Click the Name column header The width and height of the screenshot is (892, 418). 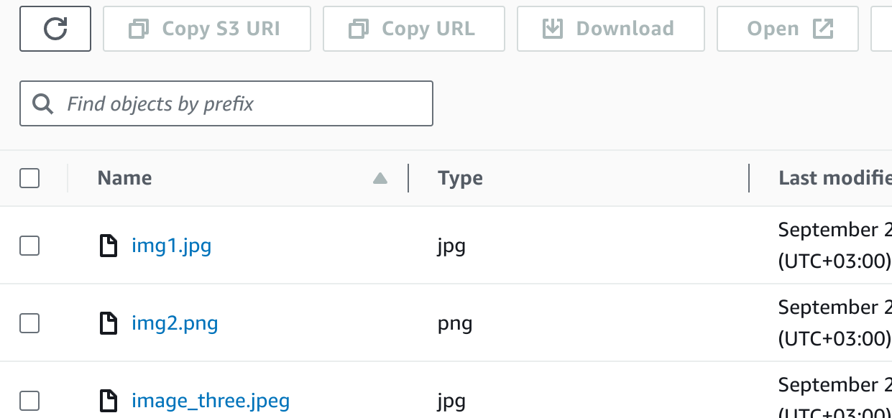tap(124, 178)
